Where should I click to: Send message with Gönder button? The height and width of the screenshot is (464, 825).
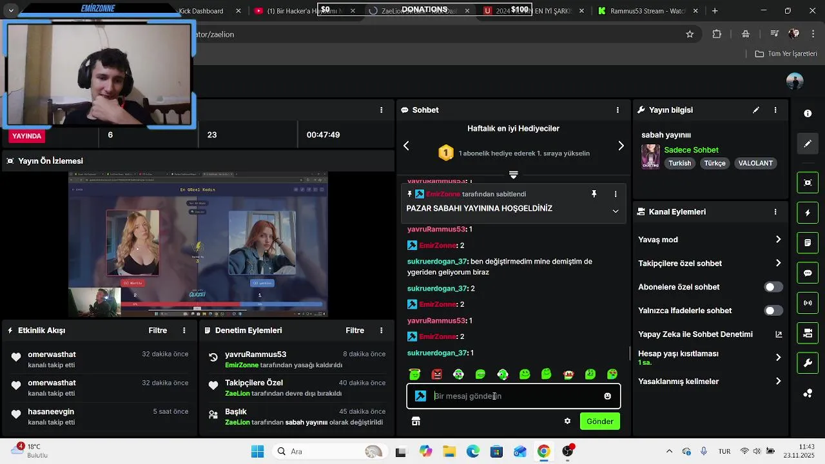tap(600, 421)
